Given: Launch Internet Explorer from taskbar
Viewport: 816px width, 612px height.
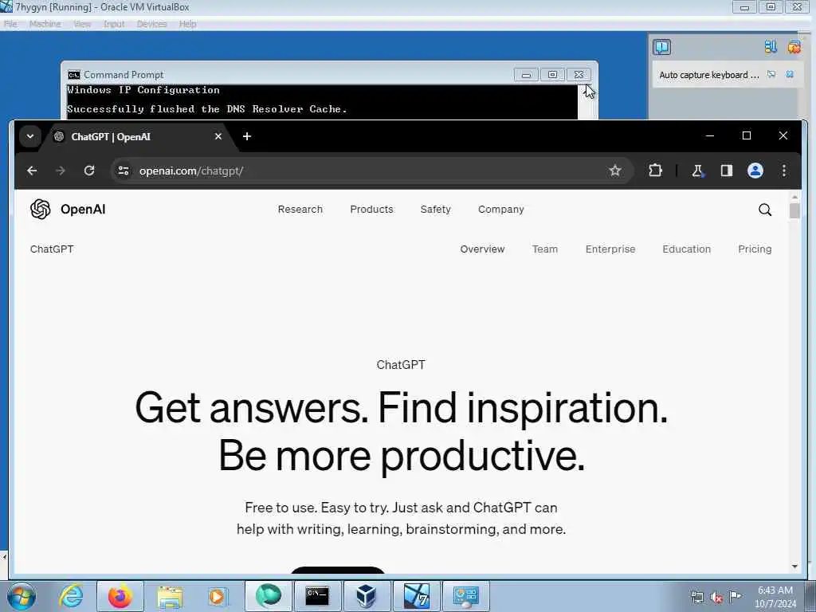Looking at the screenshot, I should click(71, 596).
